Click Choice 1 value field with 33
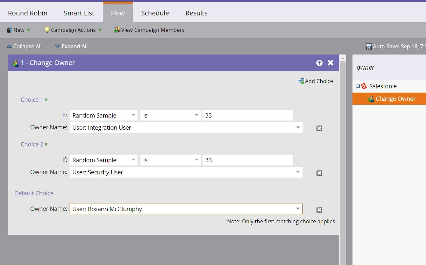Image resolution: width=426 pixels, height=265 pixels. (248, 115)
